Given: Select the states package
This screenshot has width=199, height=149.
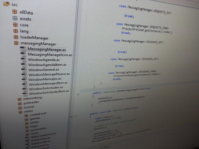Looking at the screenshot, I should [29, 111].
